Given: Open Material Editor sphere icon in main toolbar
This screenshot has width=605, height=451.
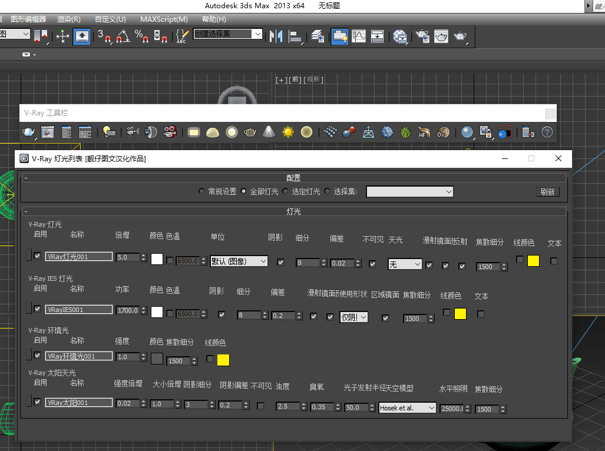Looking at the screenshot, I should (x=400, y=37).
